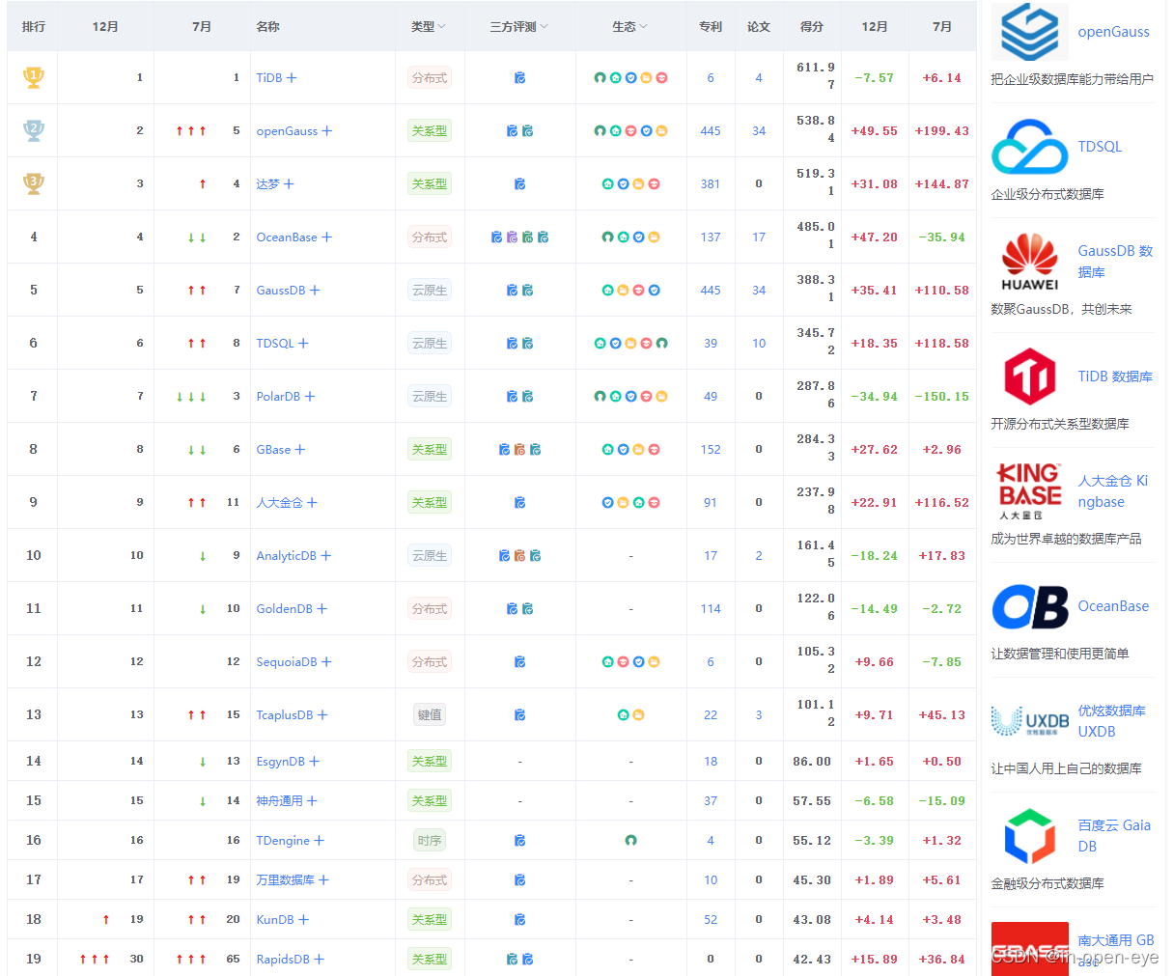1173x976 pixels.
Task: Open the 类型 column filter dropdown
Action: coord(442,27)
